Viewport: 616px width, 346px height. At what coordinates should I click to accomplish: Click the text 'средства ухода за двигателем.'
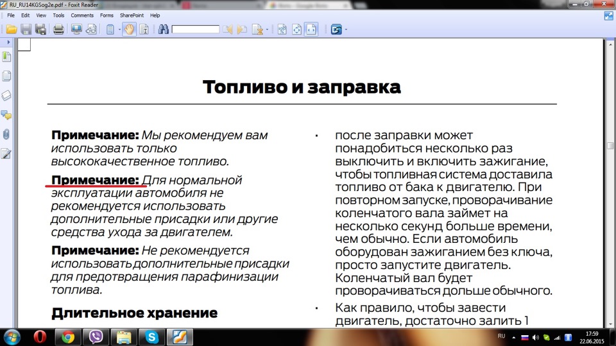tap(142, 232)
